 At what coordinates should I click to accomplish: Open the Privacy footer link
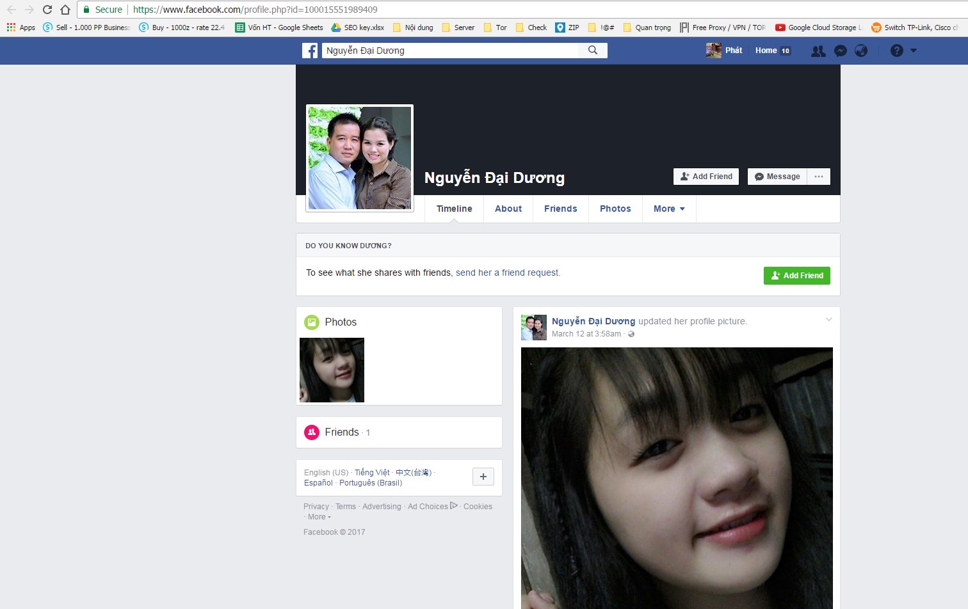pyautogui.click(x=316, y=507)
